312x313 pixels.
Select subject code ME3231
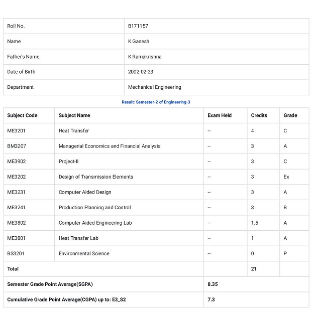tap(16, 192)
